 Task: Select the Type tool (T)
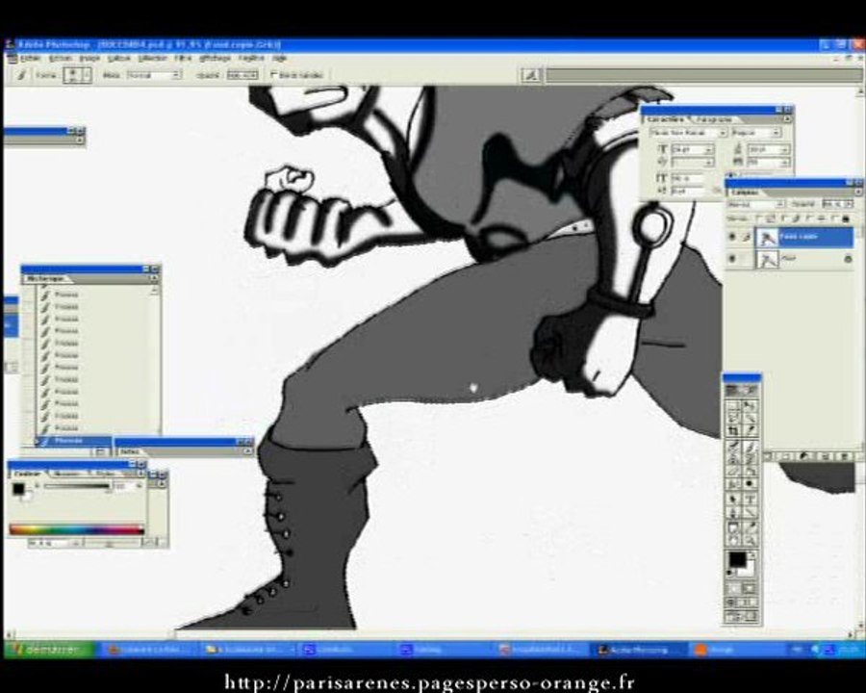(x=750, y=499)
